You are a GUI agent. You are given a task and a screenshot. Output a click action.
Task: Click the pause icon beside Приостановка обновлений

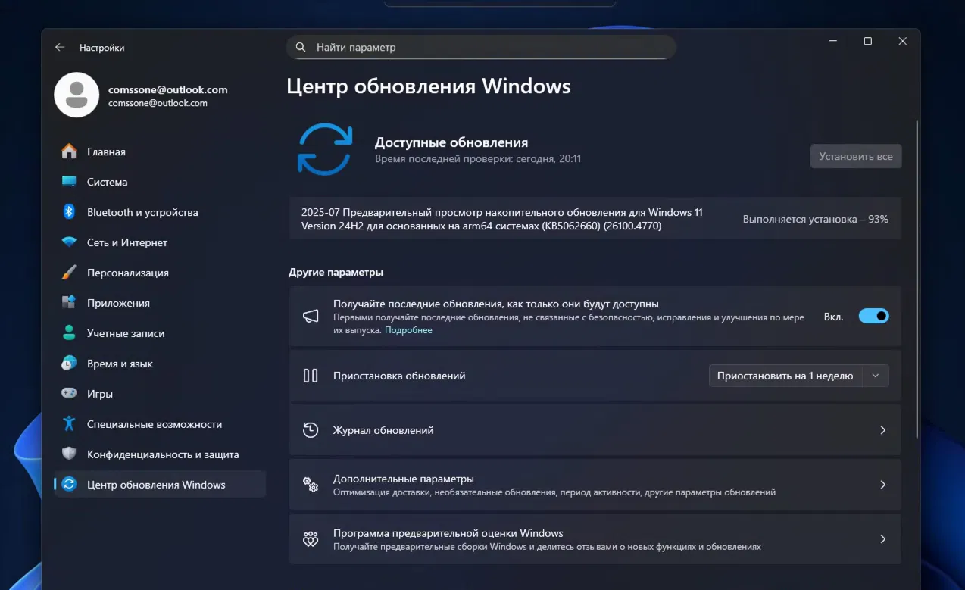[311, 376]
